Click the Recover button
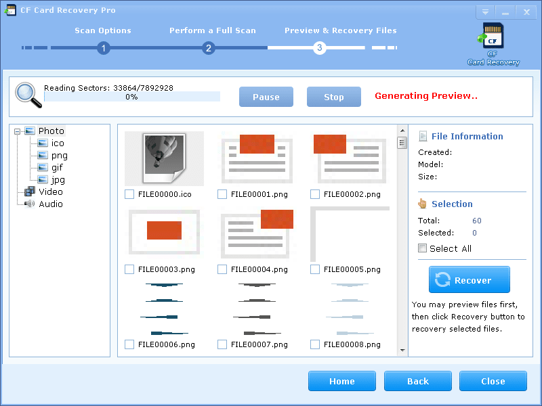This screenshot has width=542, height=406. pos(470,279)
